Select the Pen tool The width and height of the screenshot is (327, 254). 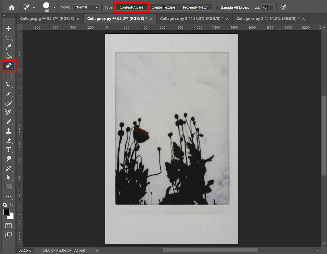pos(8,168)
